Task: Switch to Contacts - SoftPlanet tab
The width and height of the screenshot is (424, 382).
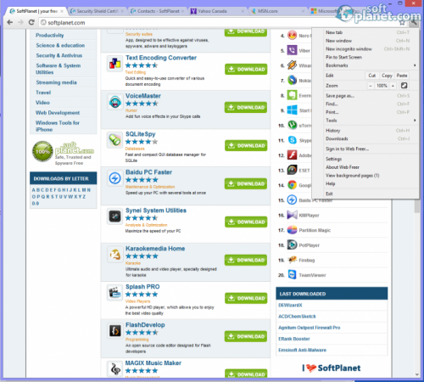Action: 158,11
